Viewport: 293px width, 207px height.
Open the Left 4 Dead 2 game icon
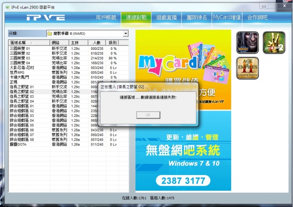(x=274, y=42)
